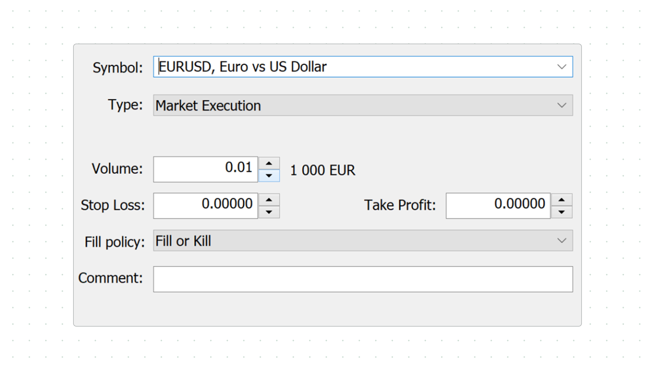Click into the EURUSD symbol text field
Viewport: 655px width, 368px height.
point(327,67)
